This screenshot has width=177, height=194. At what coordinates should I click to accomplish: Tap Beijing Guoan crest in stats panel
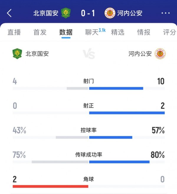(17, 54)
